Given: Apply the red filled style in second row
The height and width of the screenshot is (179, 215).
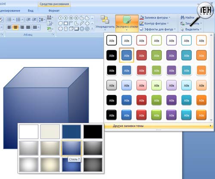Looking at the screenshot, I should coord(141,55).
